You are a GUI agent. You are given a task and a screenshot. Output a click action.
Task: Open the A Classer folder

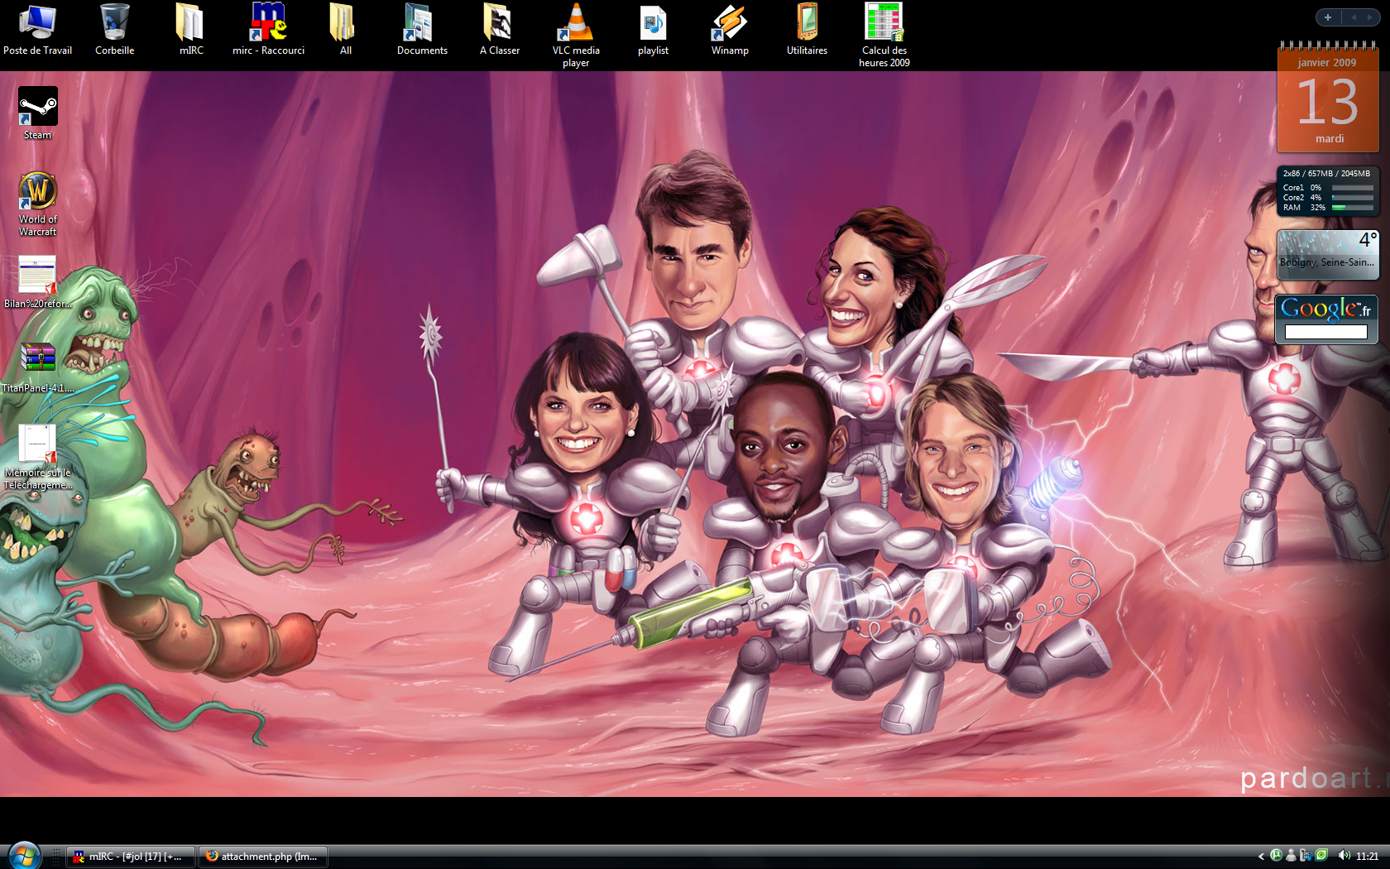tap(499, 29)
